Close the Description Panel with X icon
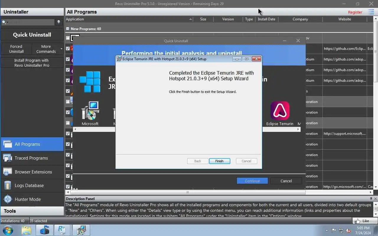Screen dimensions: 378x236 375,199
